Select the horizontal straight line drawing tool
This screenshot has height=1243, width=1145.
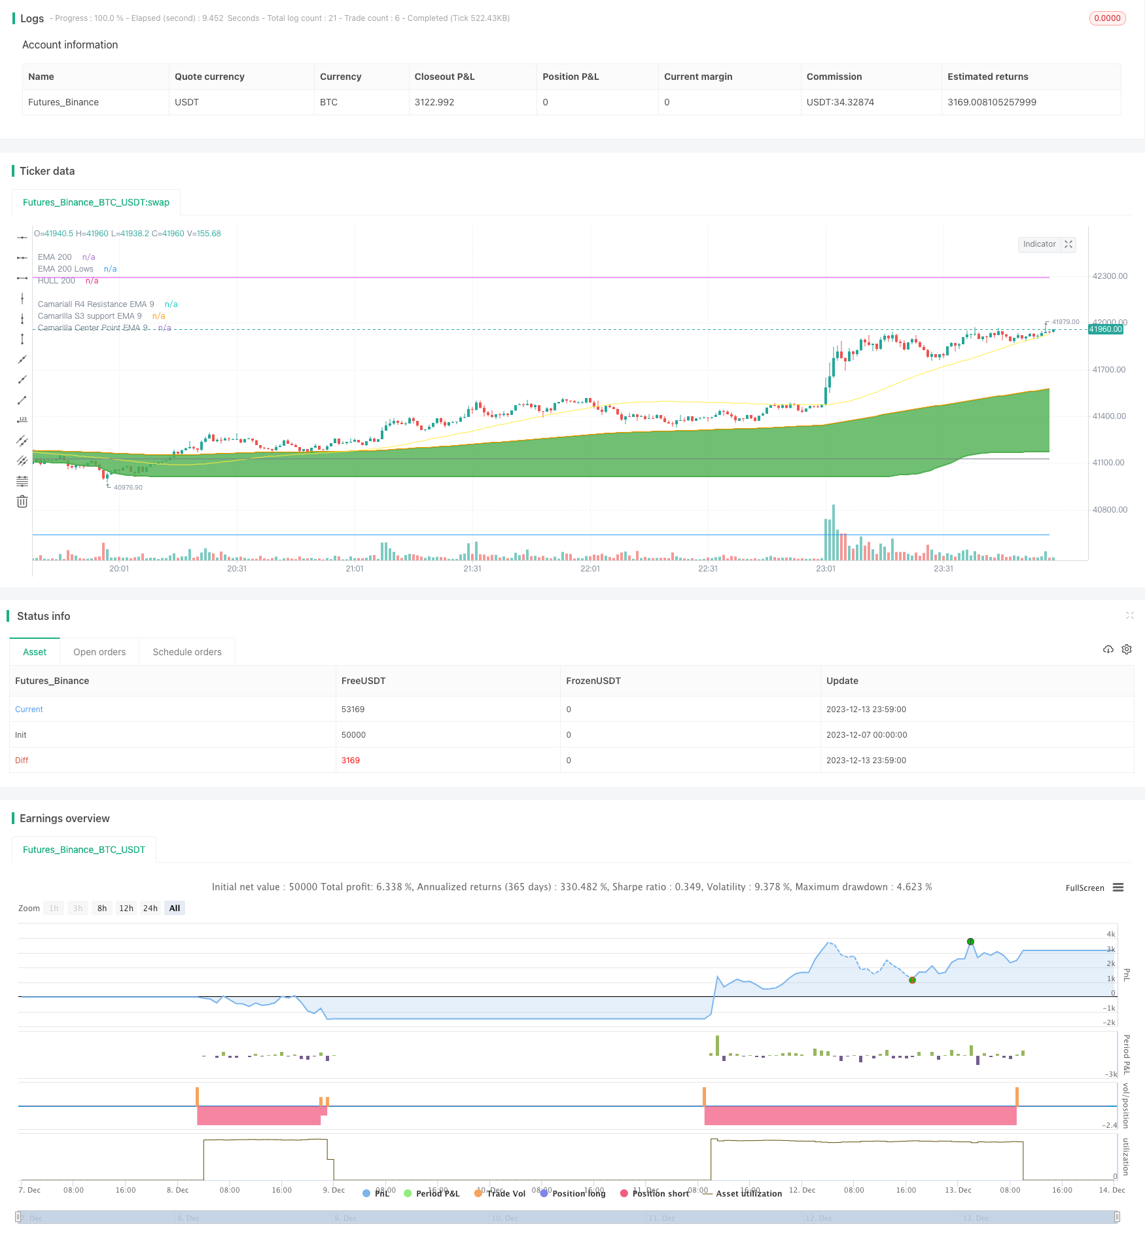click(x=22, y=237)
